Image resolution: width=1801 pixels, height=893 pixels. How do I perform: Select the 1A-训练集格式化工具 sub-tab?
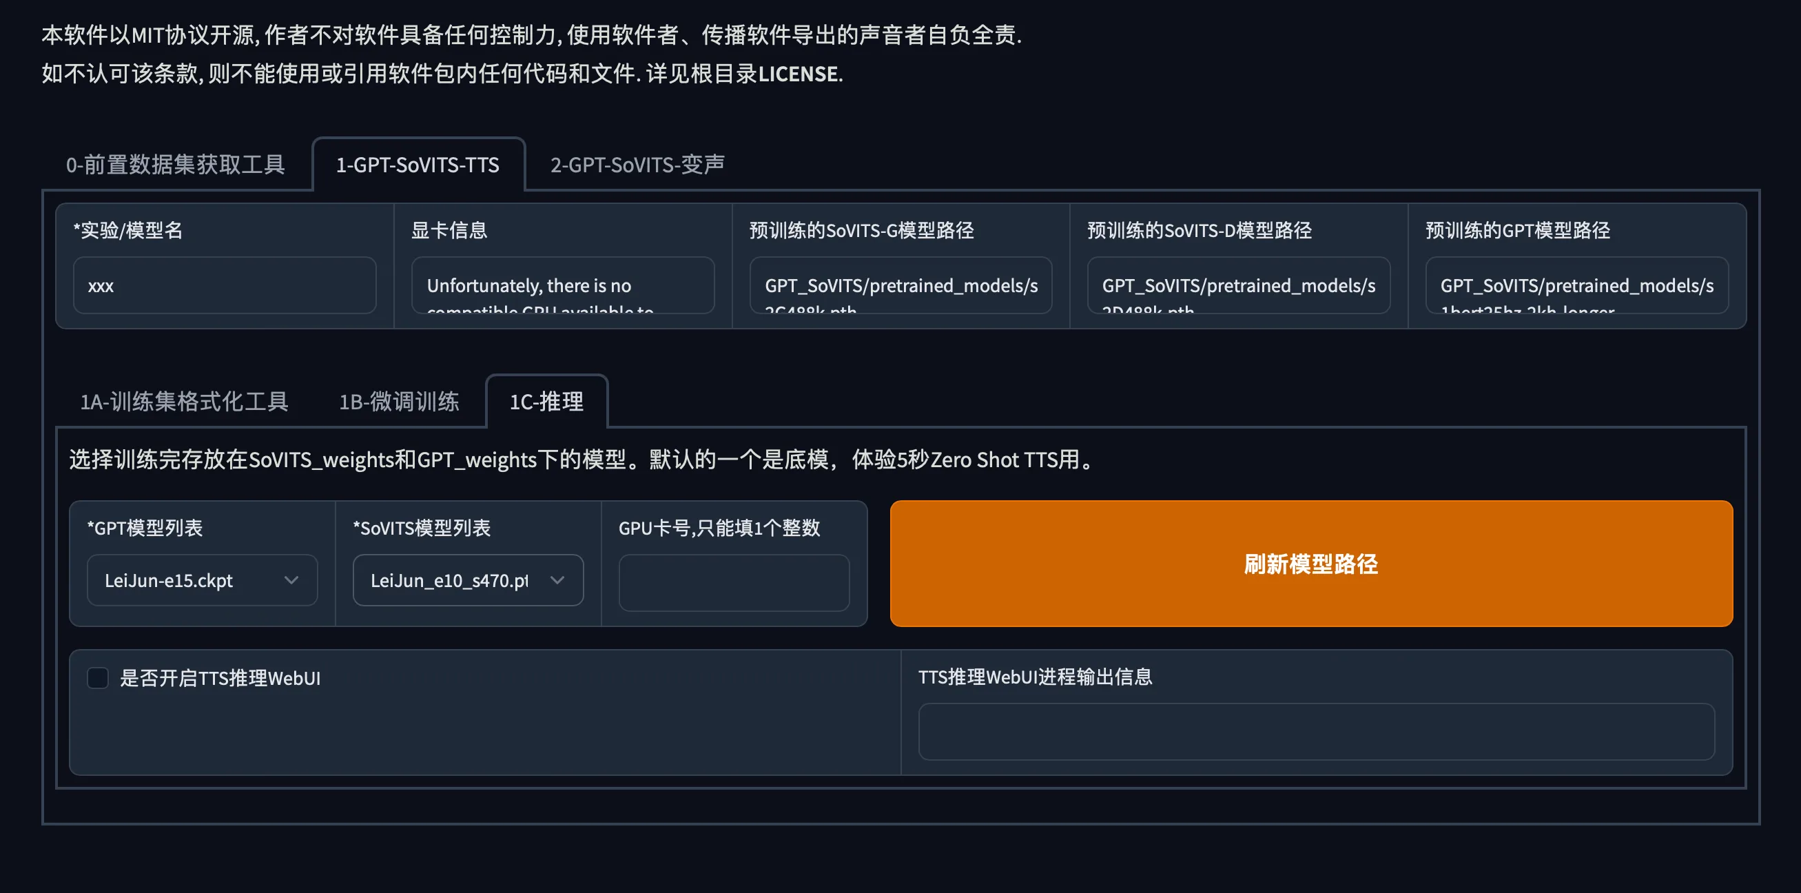(184, 402)
